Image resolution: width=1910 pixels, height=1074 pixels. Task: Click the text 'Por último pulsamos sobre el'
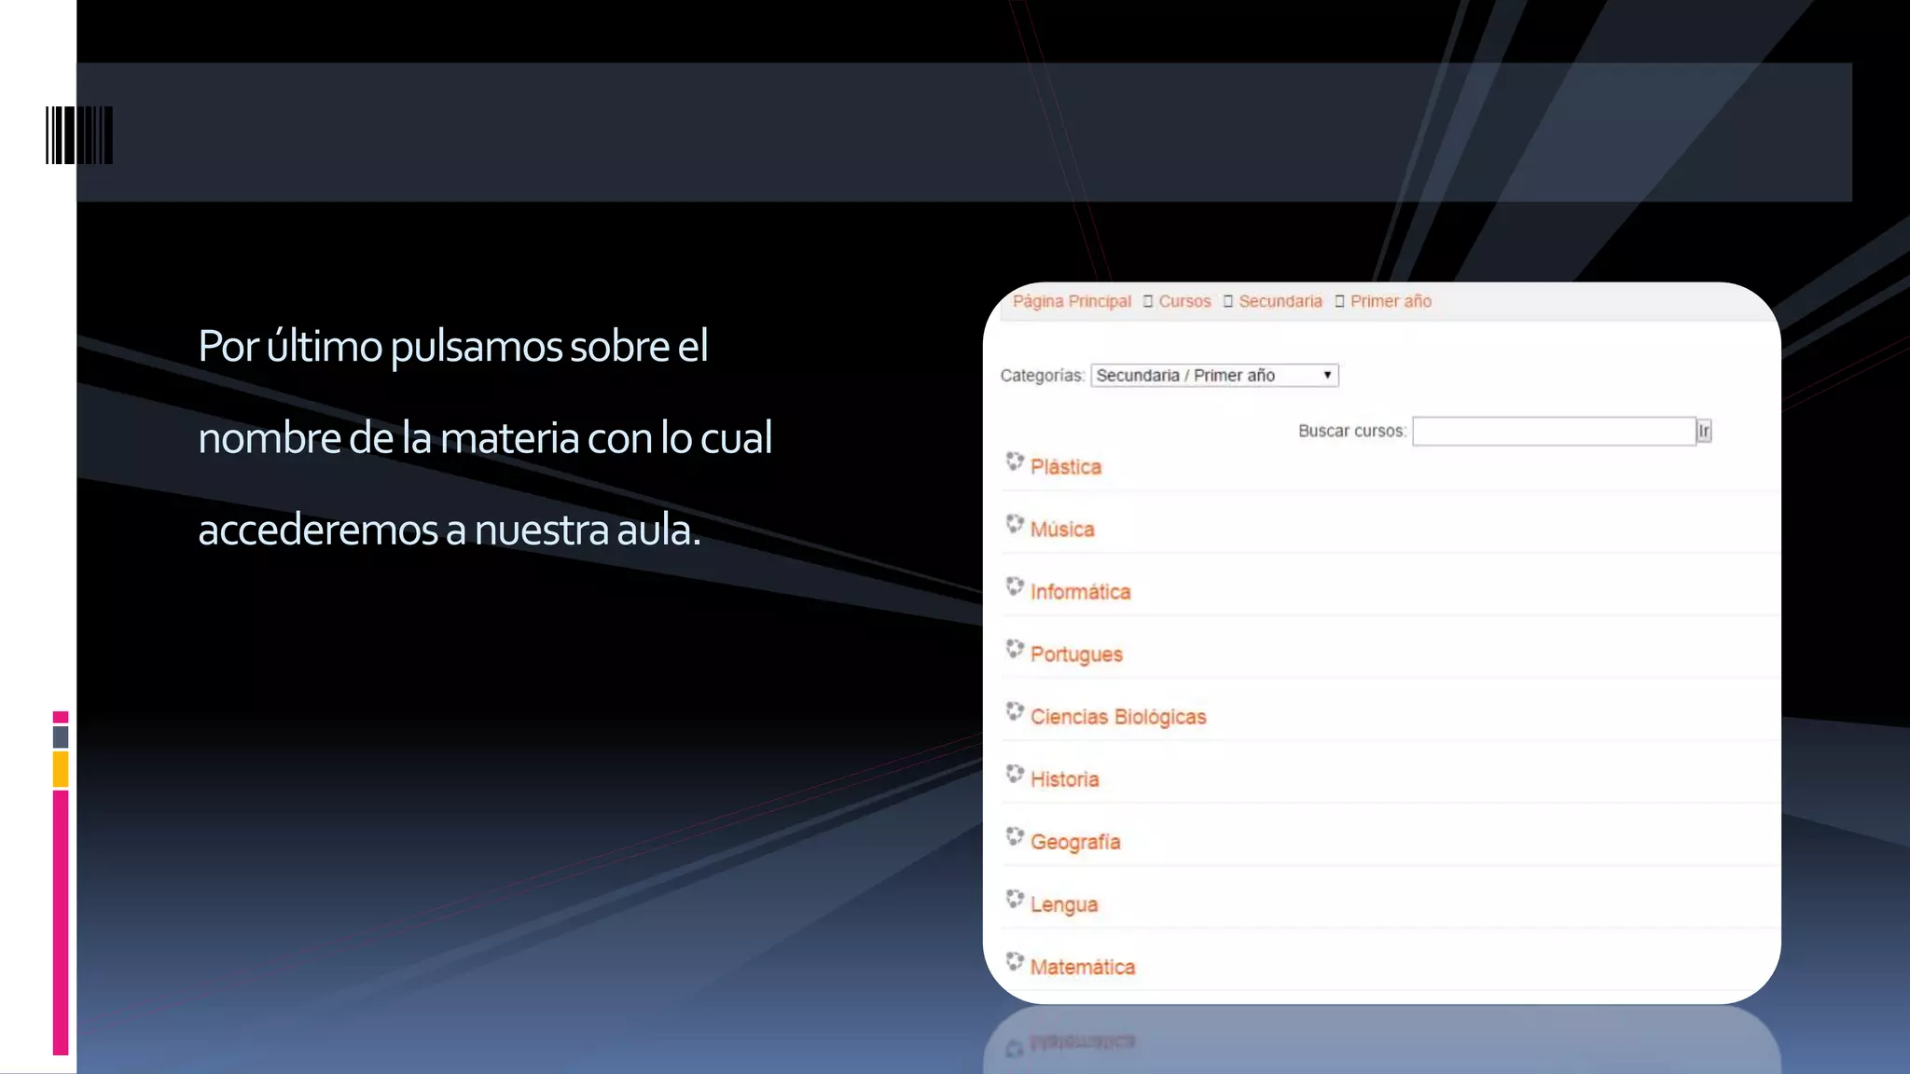[x=453, y=347]
